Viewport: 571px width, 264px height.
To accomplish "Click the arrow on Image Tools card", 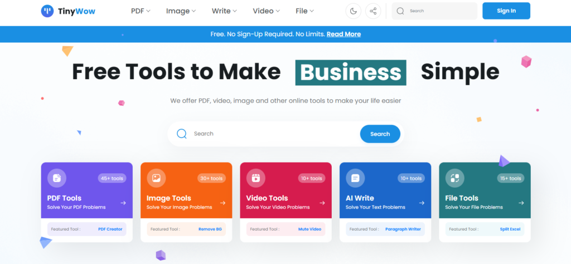I will [x=222, y=203].
